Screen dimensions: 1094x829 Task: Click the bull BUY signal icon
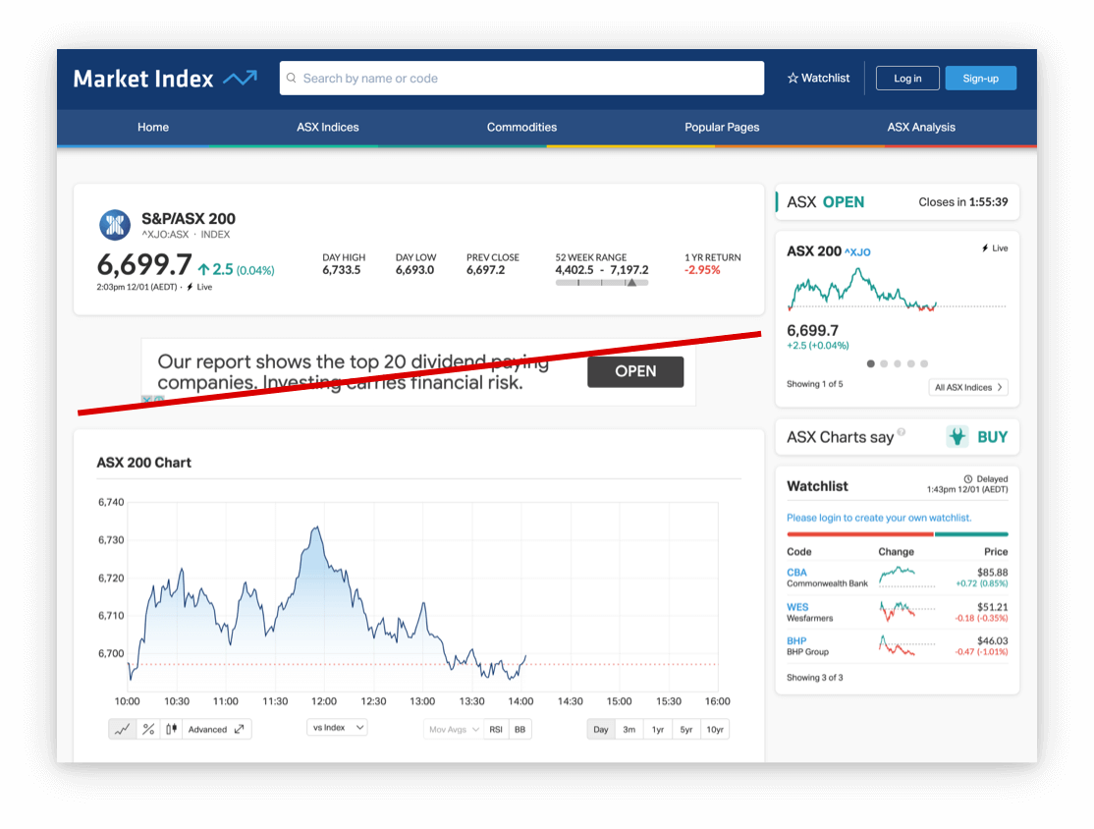(957, 437)
